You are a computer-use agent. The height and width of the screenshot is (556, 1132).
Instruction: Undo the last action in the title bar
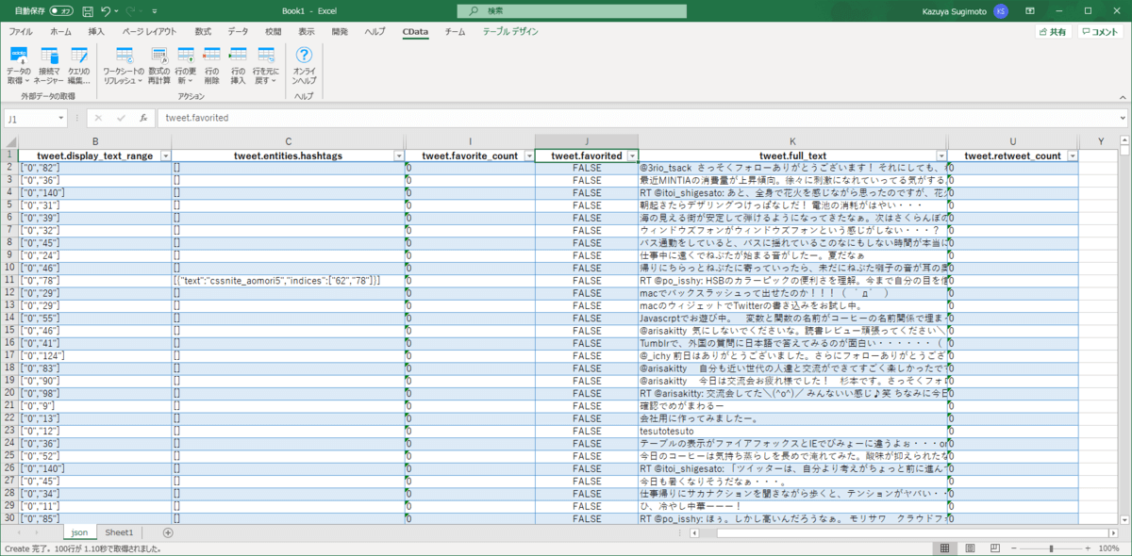click(105, 10)
